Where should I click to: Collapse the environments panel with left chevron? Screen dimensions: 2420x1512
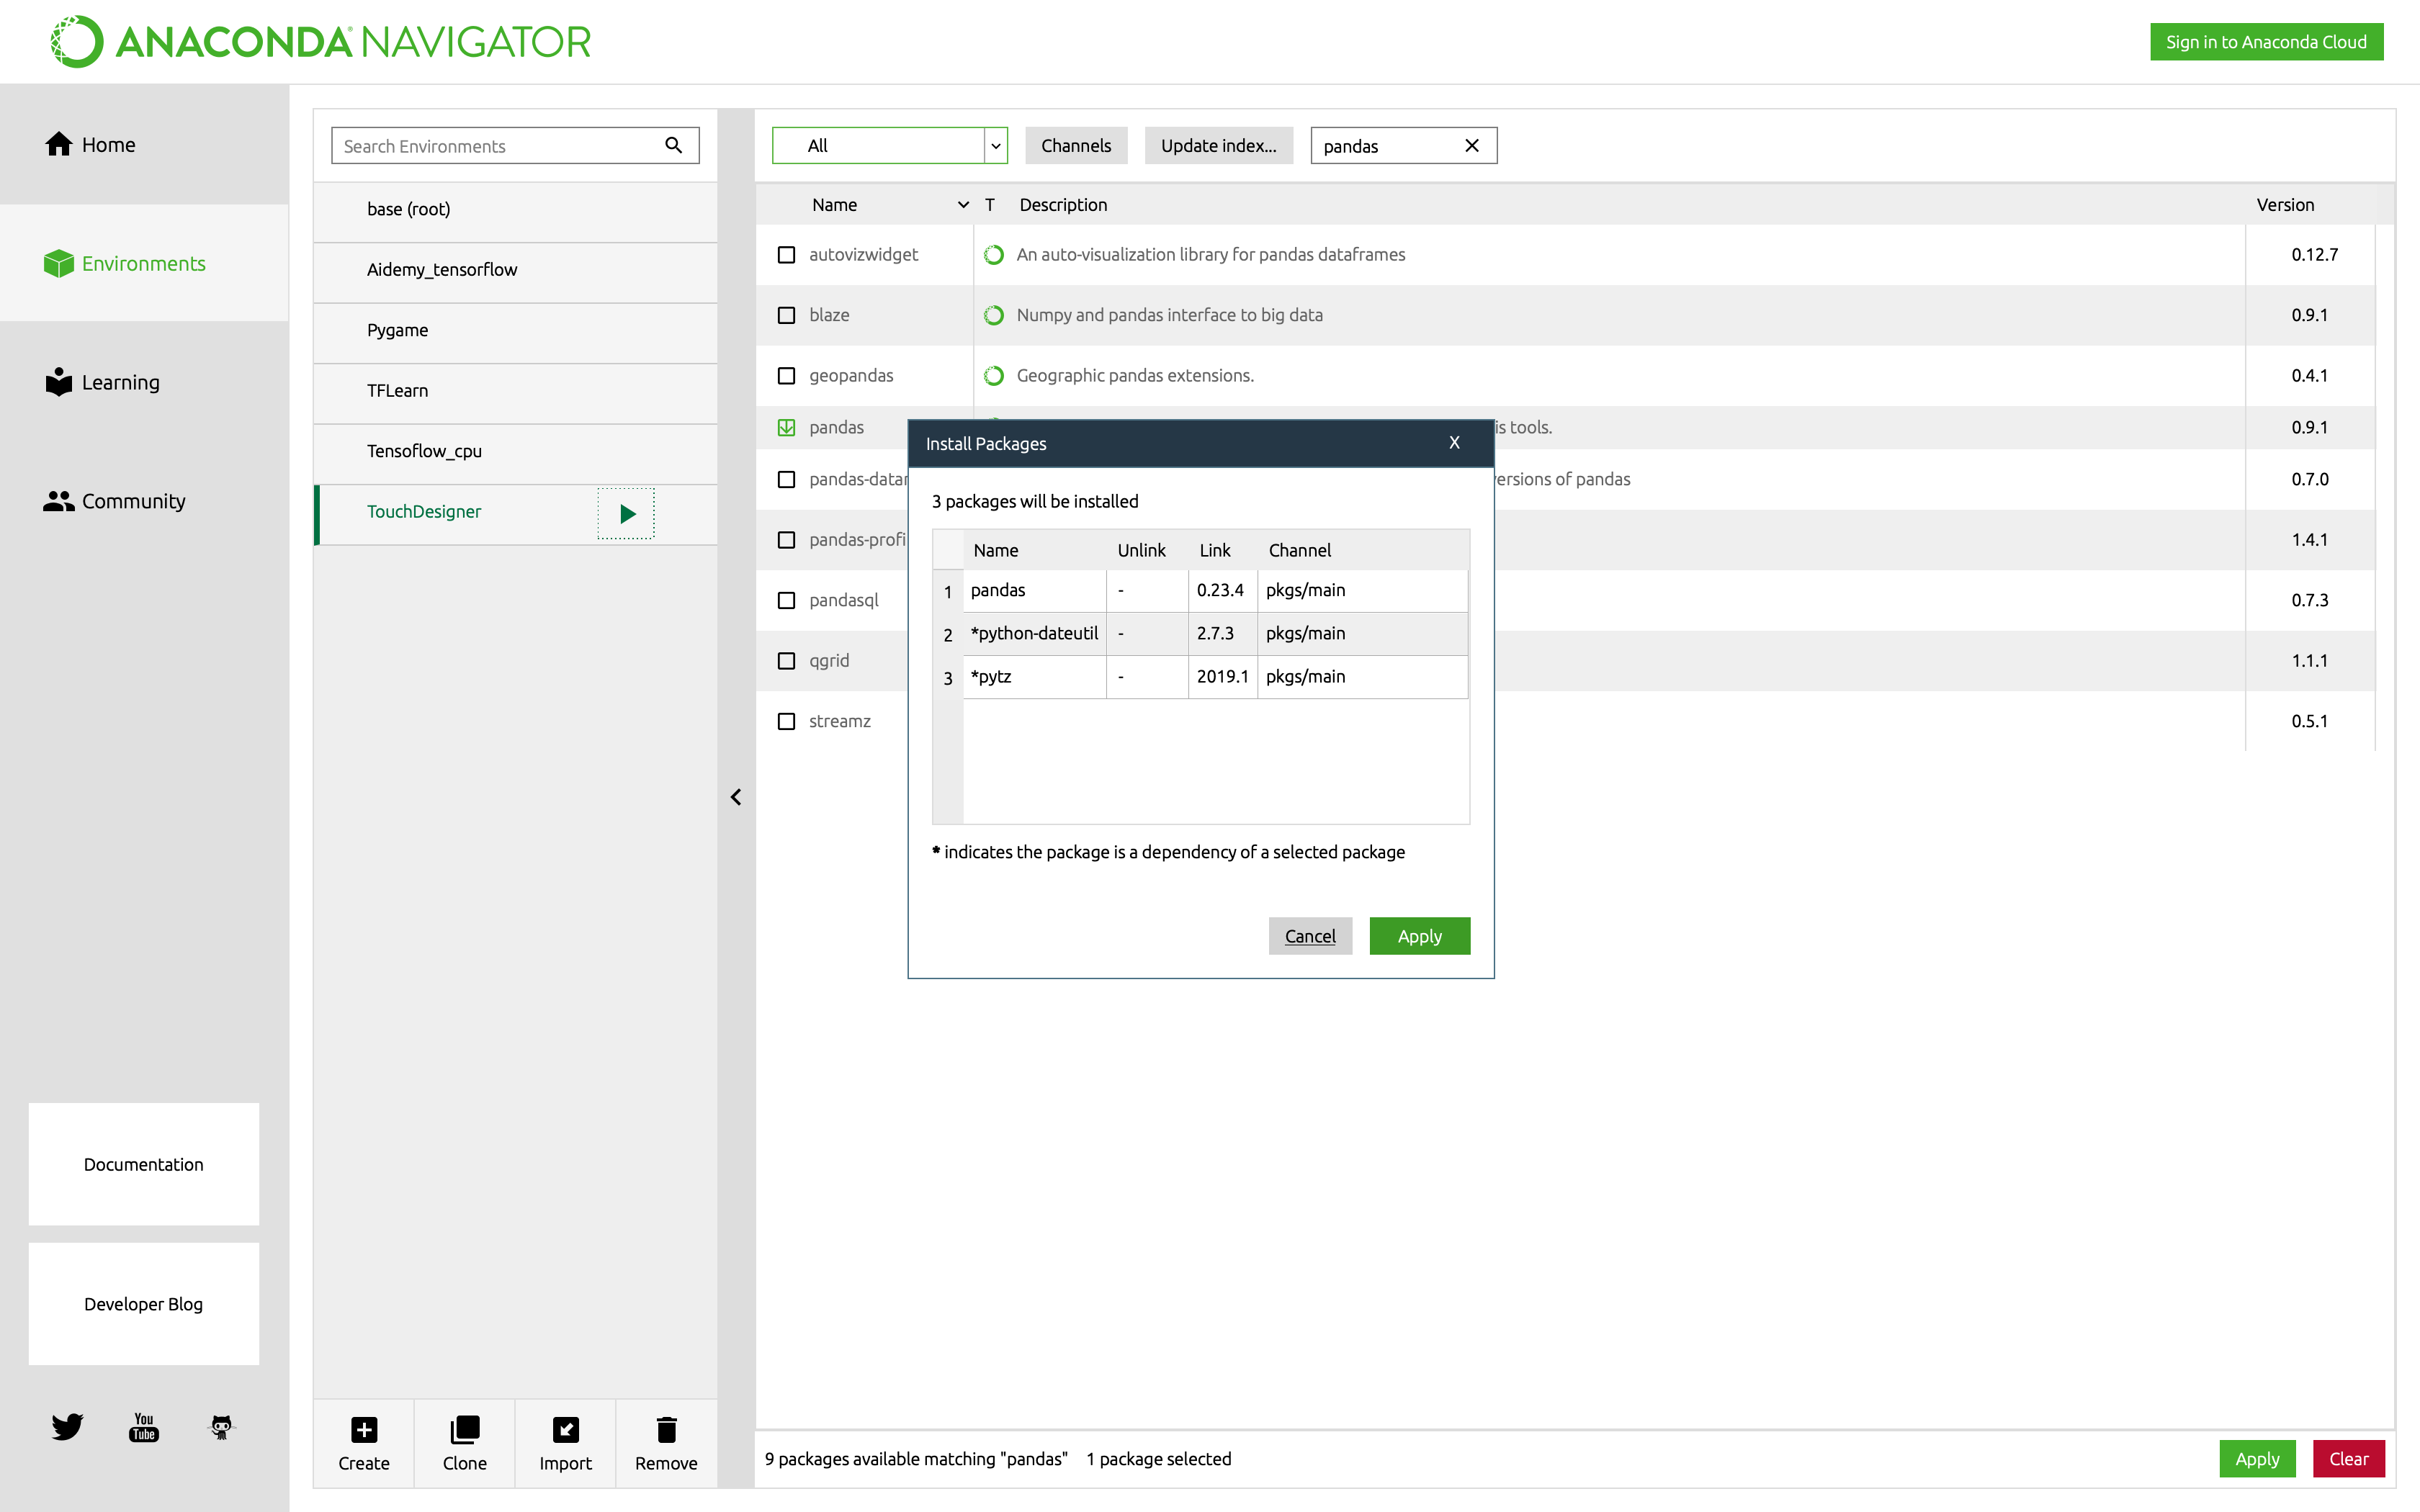coord(736,797)
